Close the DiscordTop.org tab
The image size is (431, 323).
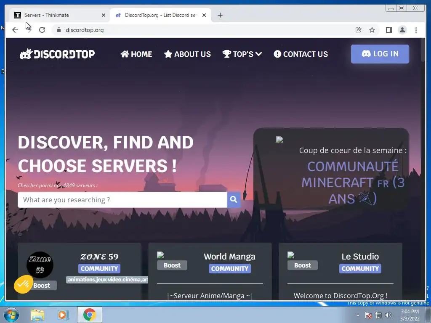(x=204, y=15)
